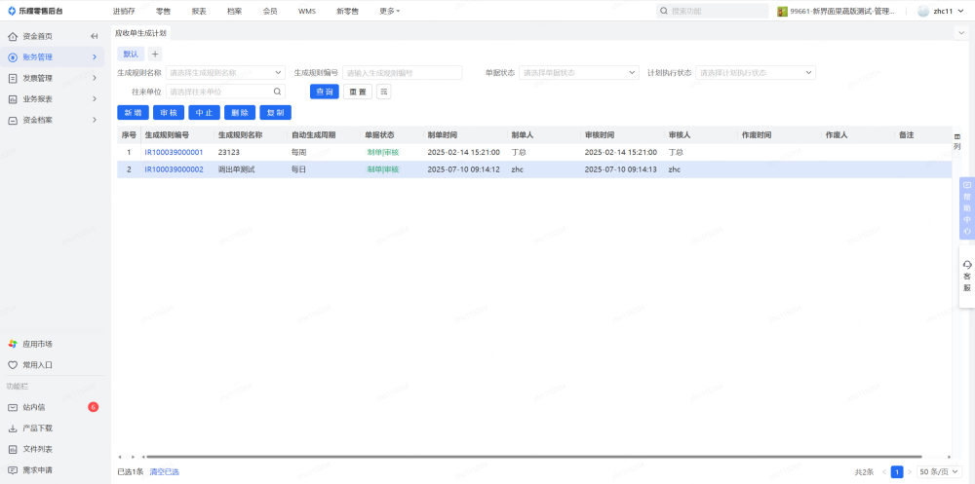This screenshot has height=484, width=975.
Task: Open 站内信 mail icon in sidebar
Action: pos(12,407)
